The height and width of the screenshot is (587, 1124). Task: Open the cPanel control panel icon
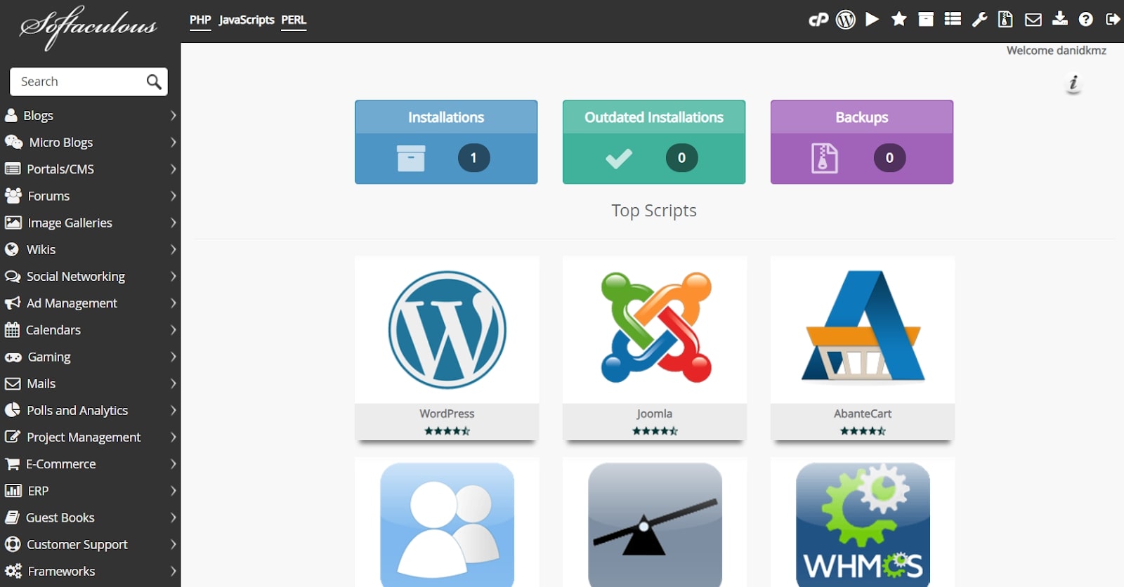tap(818, 20)
